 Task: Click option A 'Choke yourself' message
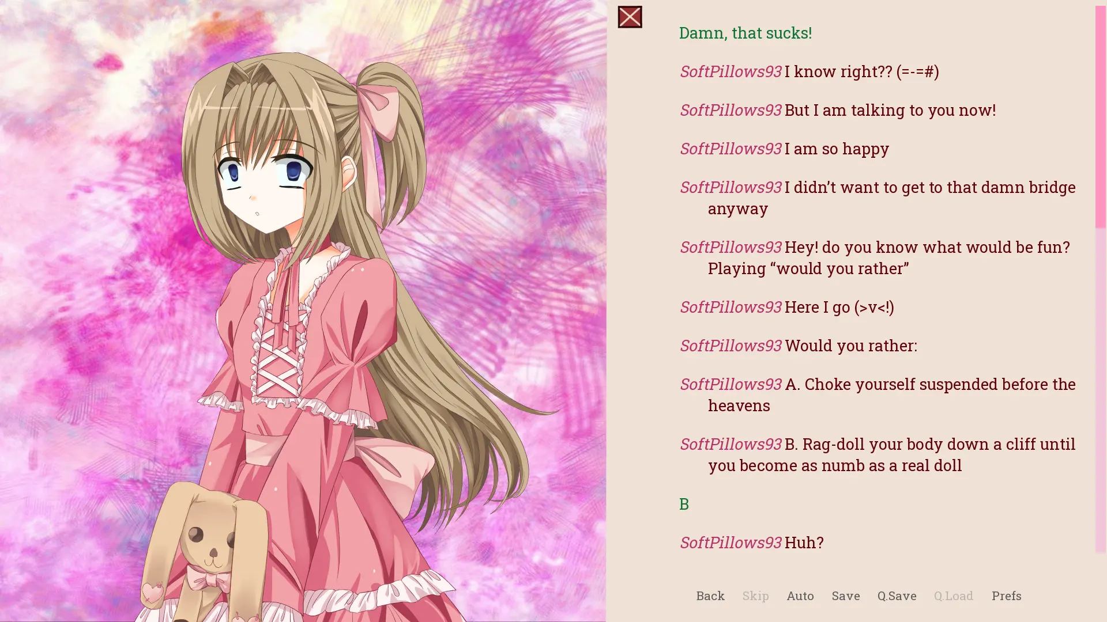click(x=878, y=395)
